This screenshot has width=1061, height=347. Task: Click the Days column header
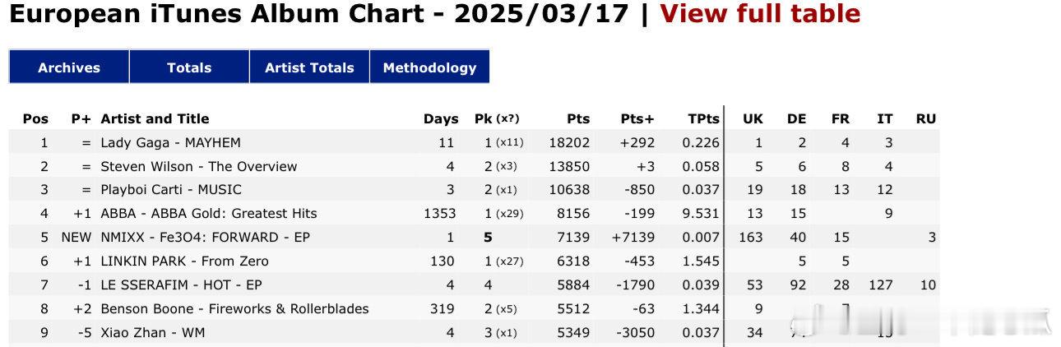441,118
